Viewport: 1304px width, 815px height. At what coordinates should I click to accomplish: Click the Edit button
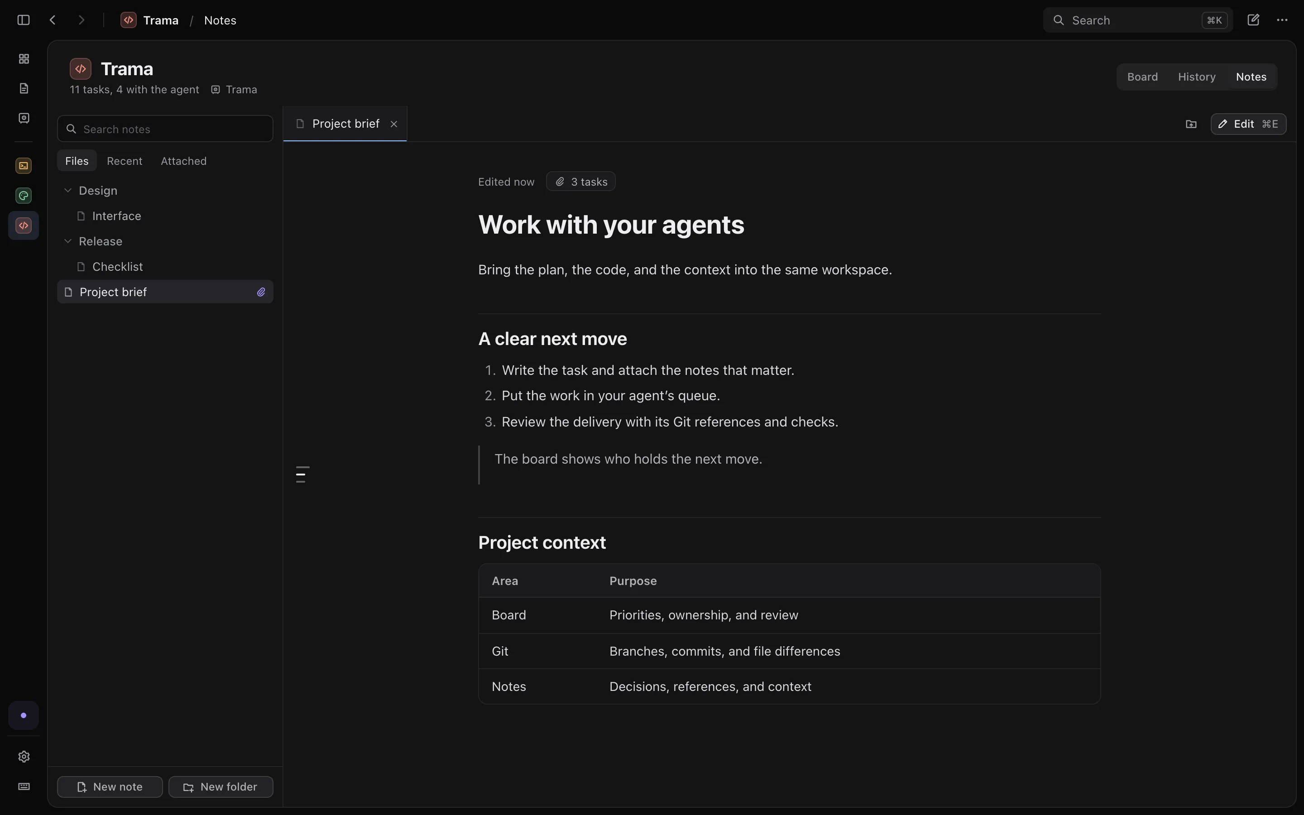coord(1248,124)
